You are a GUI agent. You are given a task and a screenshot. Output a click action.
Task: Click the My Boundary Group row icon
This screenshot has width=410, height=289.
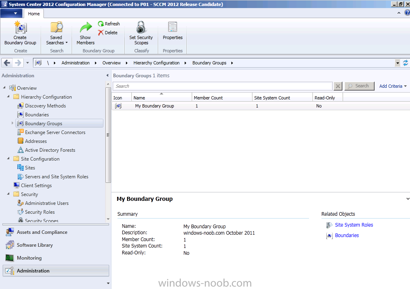118,106
